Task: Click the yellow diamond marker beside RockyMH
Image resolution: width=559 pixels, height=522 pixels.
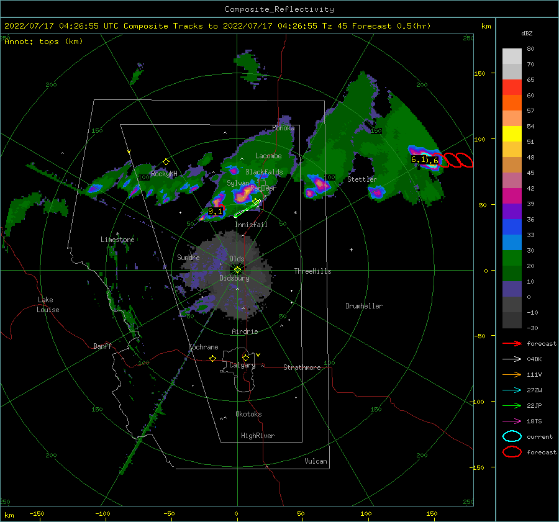Action: coord(166,162)
